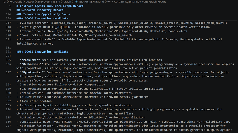Select line number 323 in the gutter

(x=8, y=52)
